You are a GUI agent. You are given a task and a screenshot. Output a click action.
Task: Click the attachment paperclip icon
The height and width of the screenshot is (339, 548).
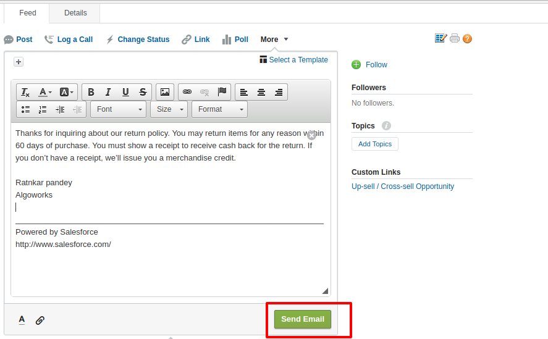pos(40,320)
